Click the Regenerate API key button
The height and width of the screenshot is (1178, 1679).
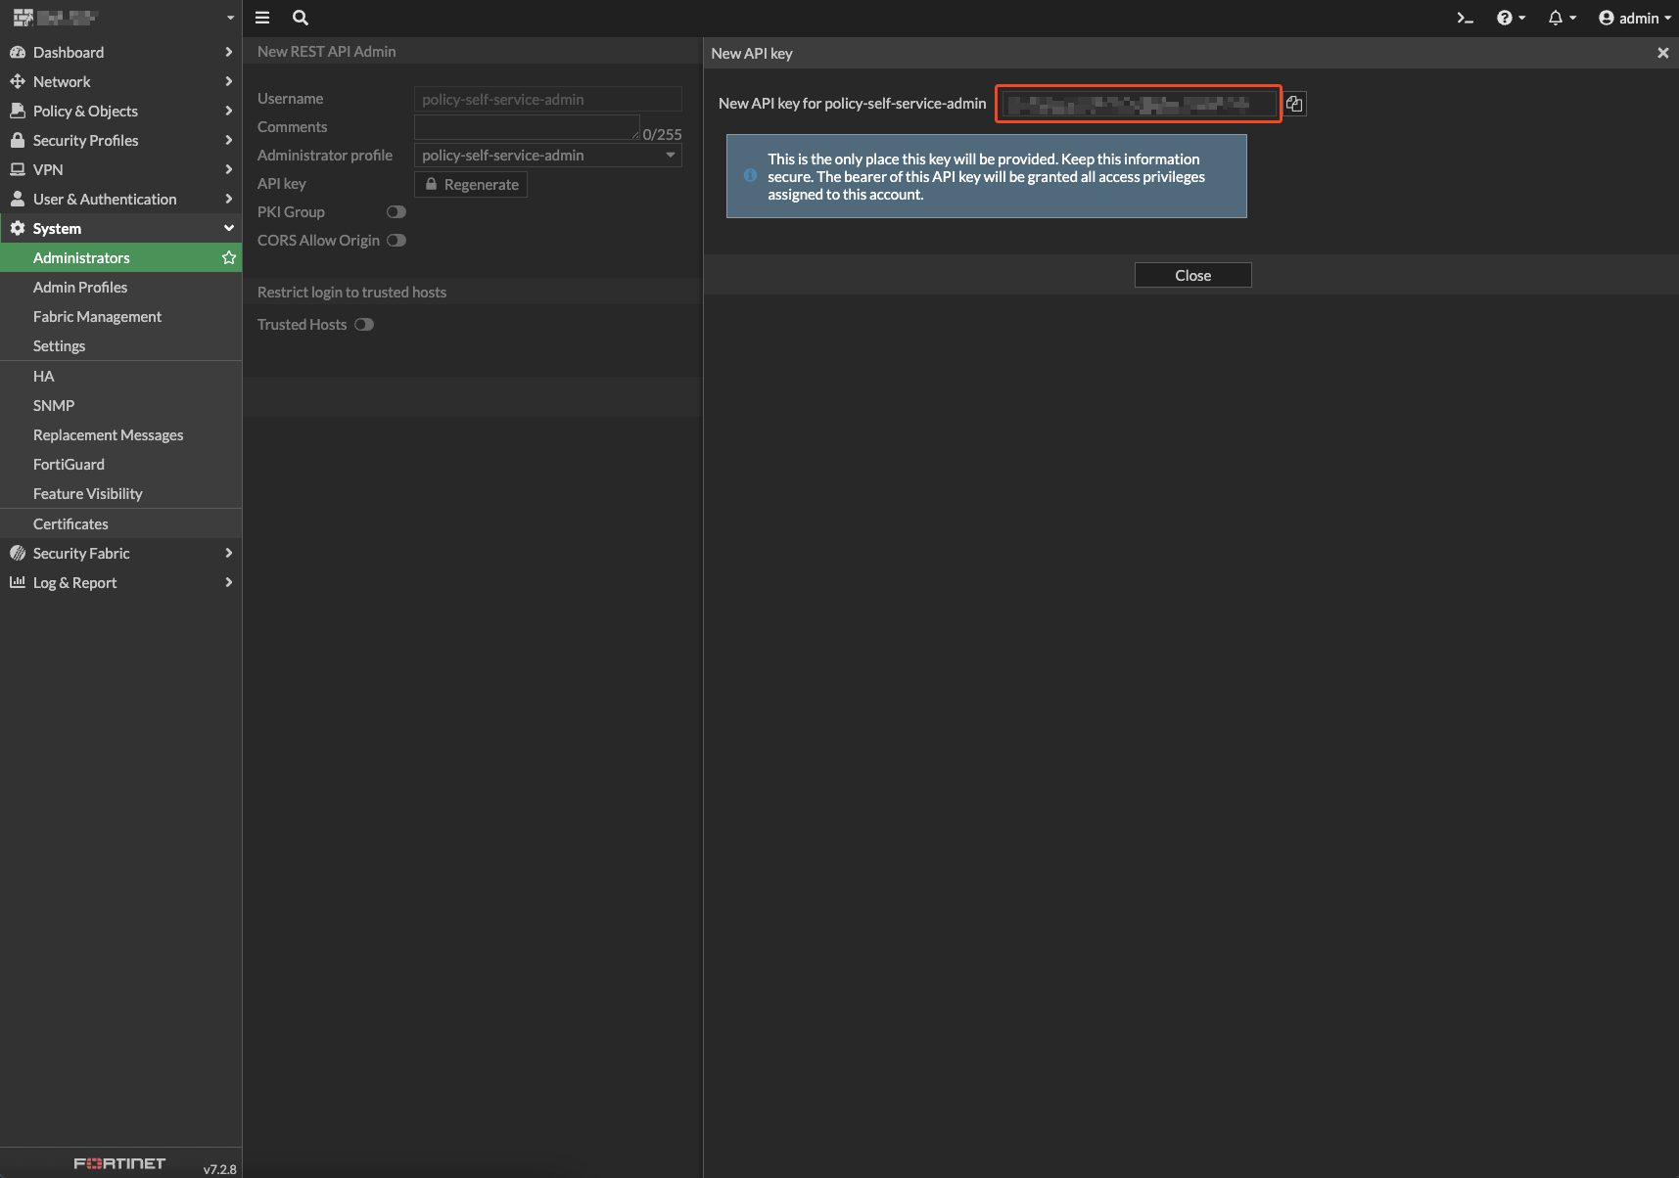(471, 184)
